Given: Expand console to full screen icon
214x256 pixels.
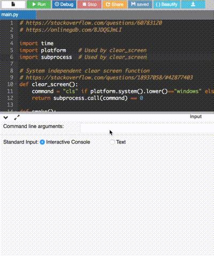Looking at the screenshot, I should tap(17, 117).
